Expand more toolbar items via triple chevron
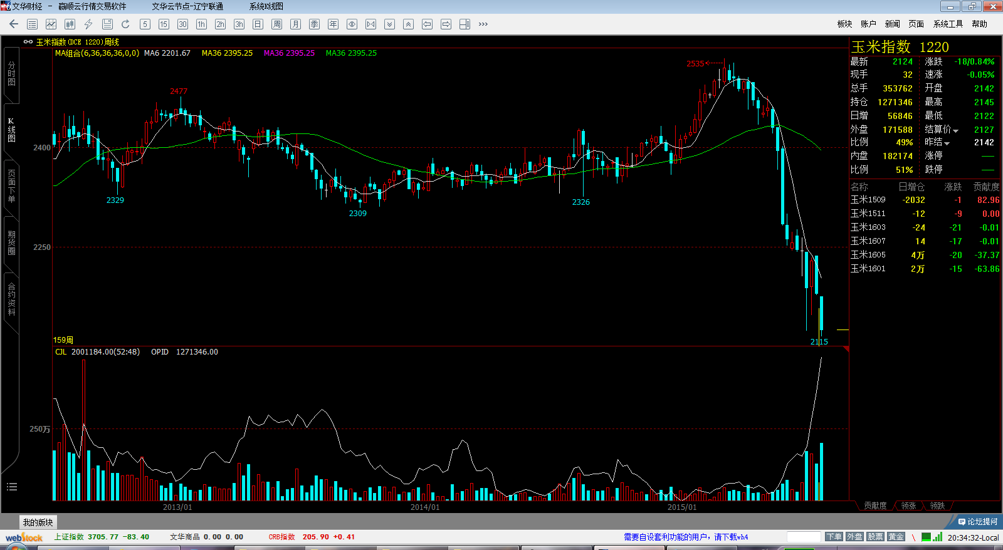 coord(483,24)
